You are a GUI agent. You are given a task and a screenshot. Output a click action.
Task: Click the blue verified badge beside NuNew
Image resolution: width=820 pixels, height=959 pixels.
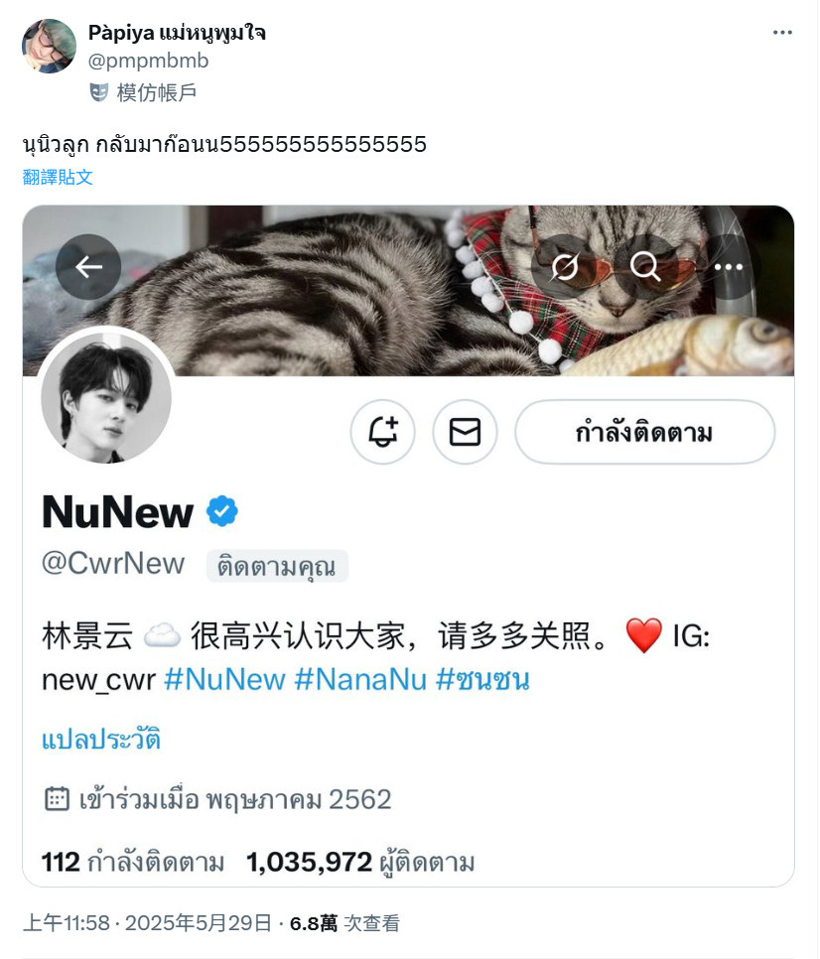[222, 511]
